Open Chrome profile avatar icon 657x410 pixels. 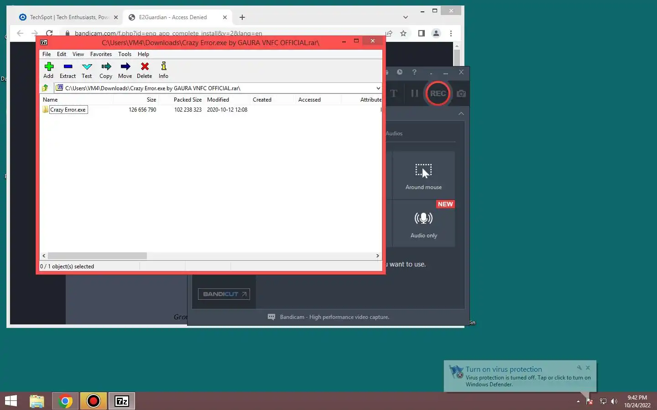click(x=436, y=33)
